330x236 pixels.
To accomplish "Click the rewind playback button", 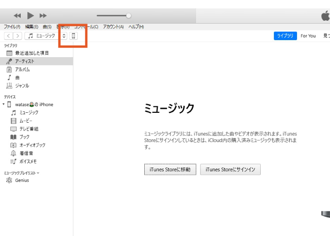I will click(x=17, y=16).
